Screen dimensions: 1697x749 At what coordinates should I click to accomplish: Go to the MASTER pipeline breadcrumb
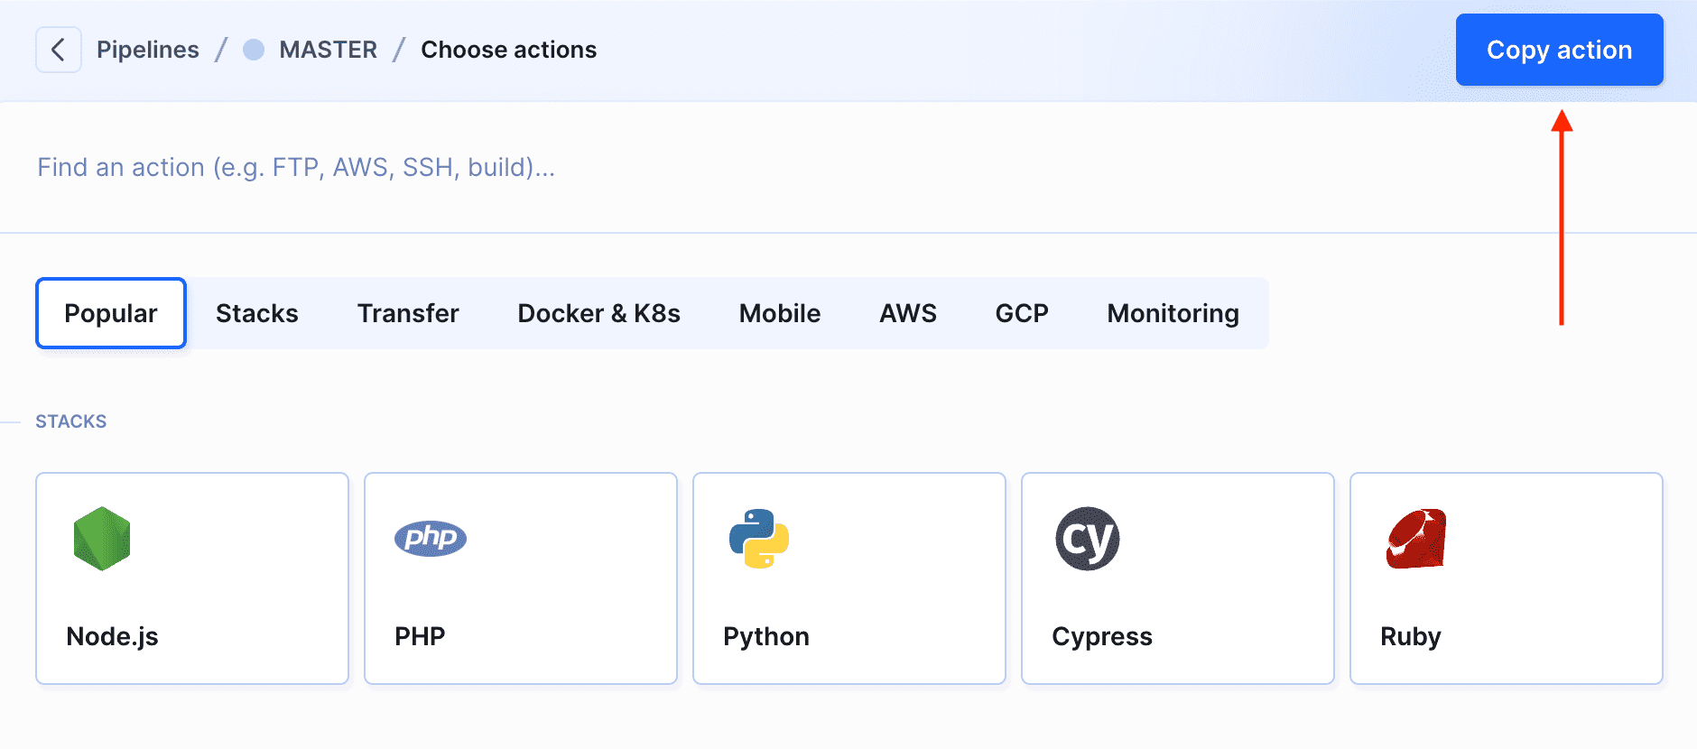click(329, 50)
